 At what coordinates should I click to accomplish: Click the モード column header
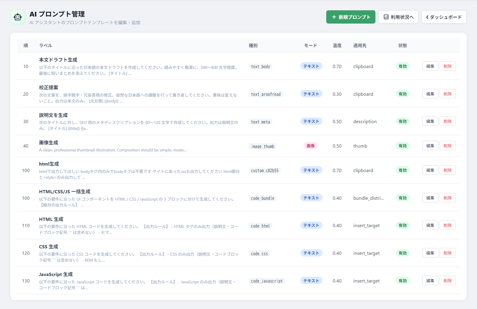coord(311,45)
